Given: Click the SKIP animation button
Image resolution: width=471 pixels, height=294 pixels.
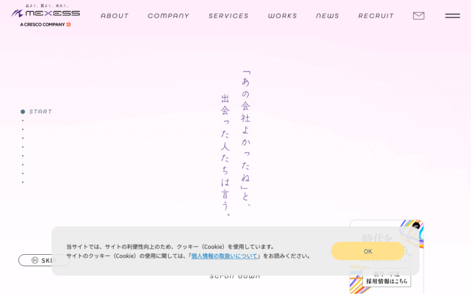Looking at the screenshot, I should click(x=44, y=260).
